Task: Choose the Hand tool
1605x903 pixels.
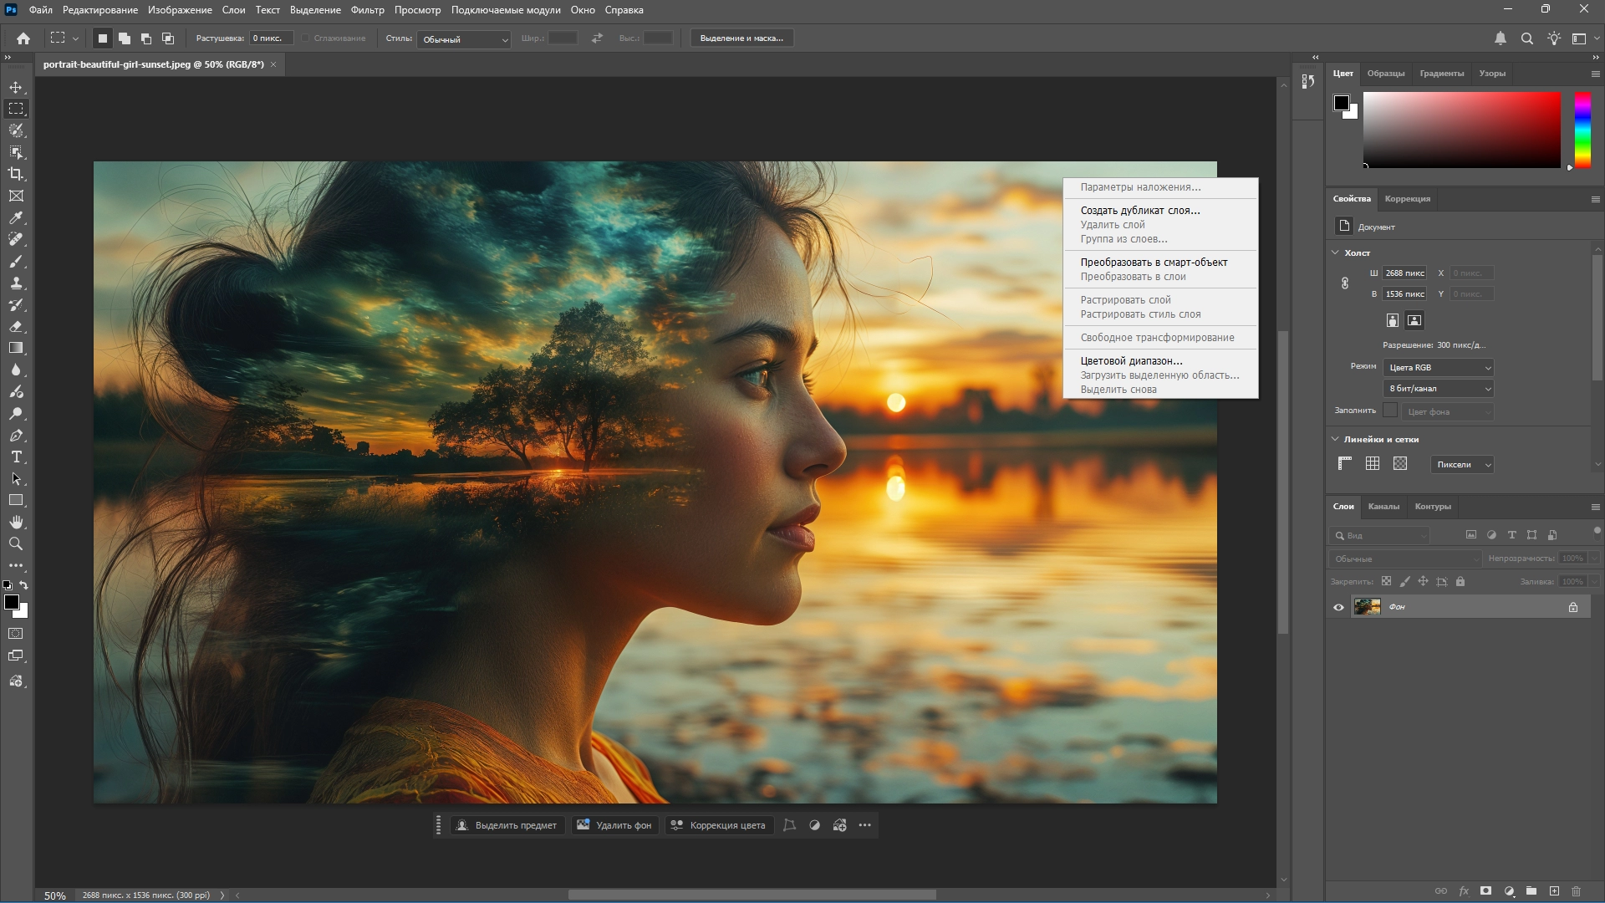Action: tap(16, 522)
